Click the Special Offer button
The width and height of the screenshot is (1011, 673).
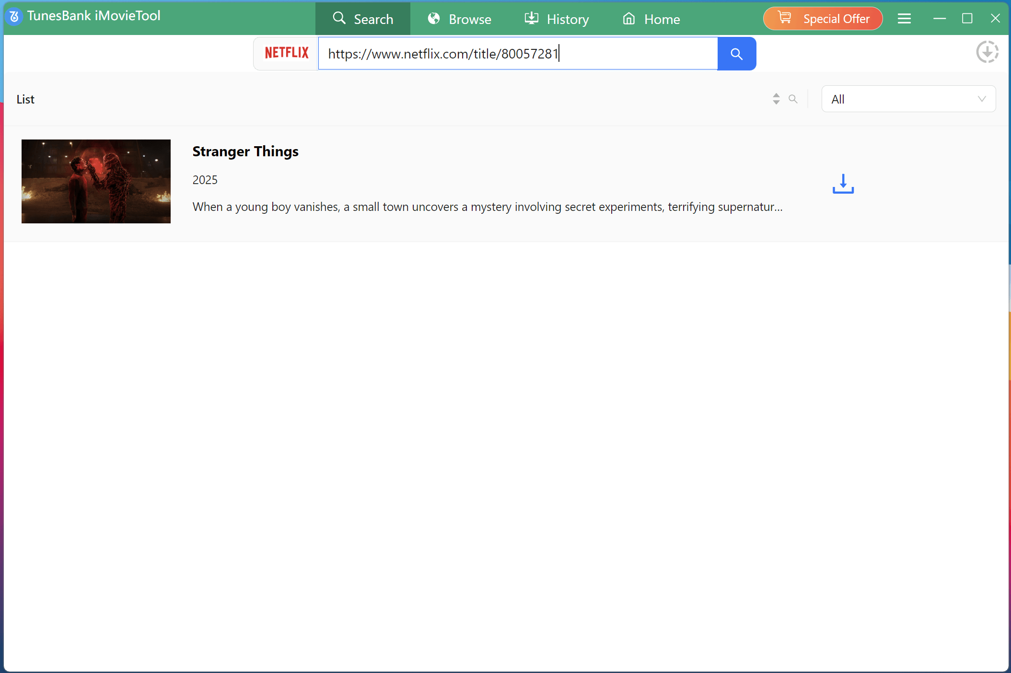[822, 18]
